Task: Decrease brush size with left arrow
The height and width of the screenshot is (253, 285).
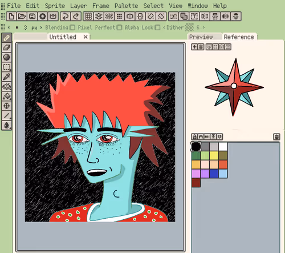Action: [9, 27]
